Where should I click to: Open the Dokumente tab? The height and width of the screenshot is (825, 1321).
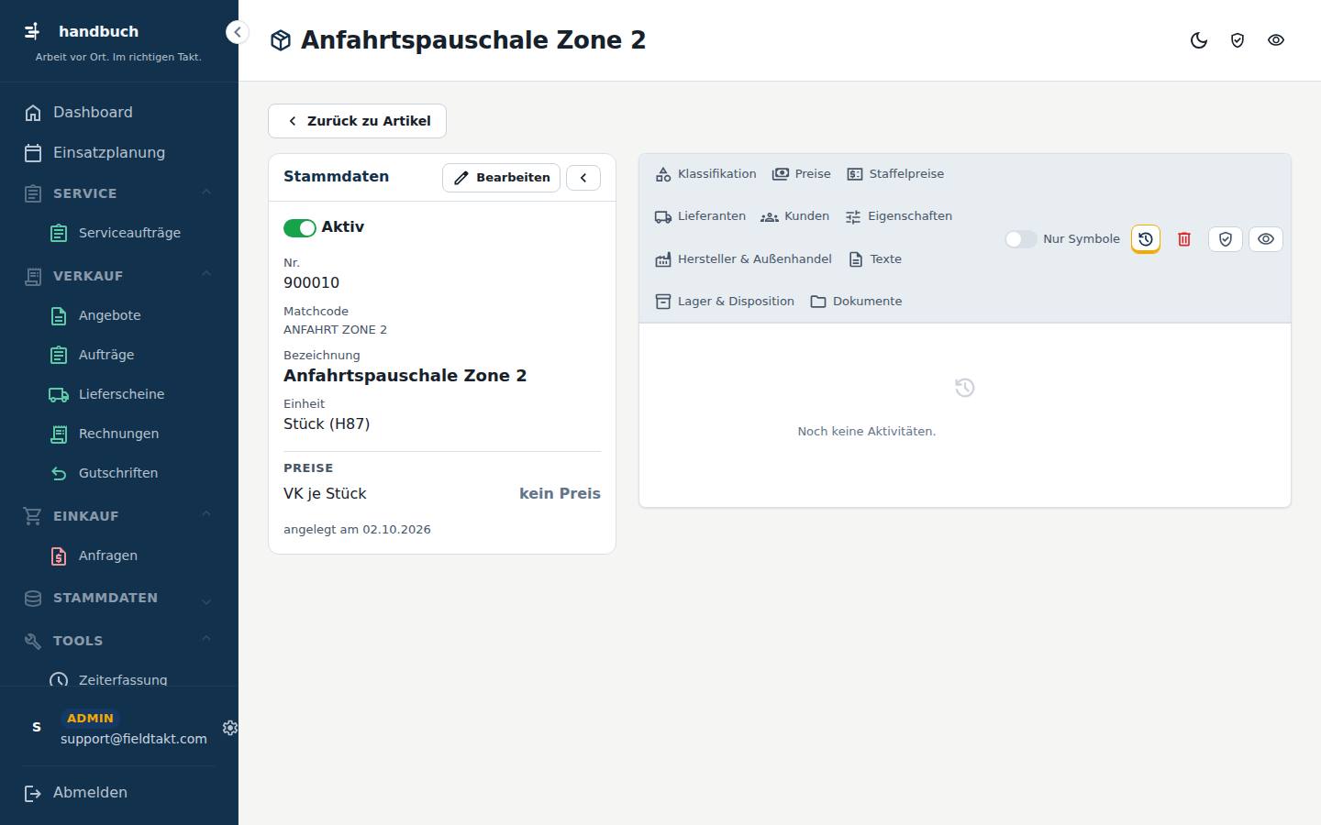coord(857,302)
